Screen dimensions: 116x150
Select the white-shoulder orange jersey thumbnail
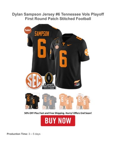83,101
